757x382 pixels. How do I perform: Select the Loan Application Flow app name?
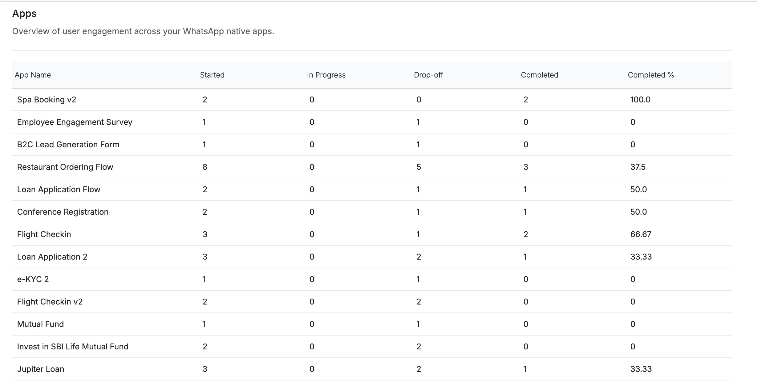tap(59, 189)
